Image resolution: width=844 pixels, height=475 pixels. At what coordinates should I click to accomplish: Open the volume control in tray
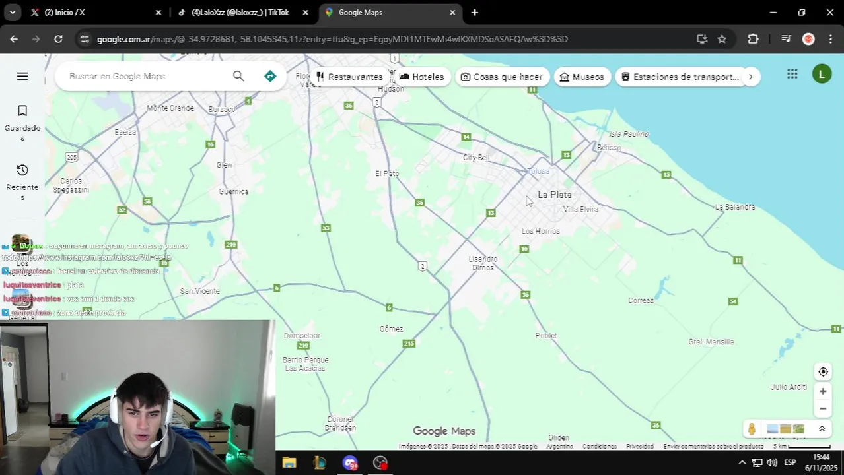(772, 462)
